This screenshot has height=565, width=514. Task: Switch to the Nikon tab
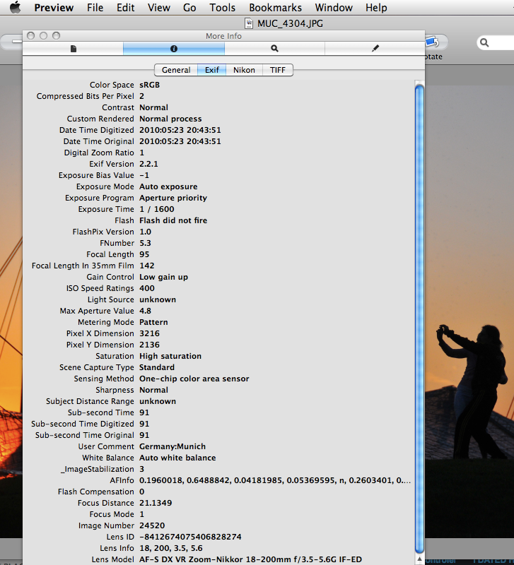pyautogui.click(x=245, y=70)
